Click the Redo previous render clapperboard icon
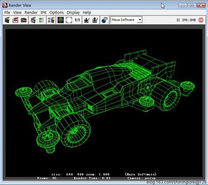 click(x=7, y=20)
